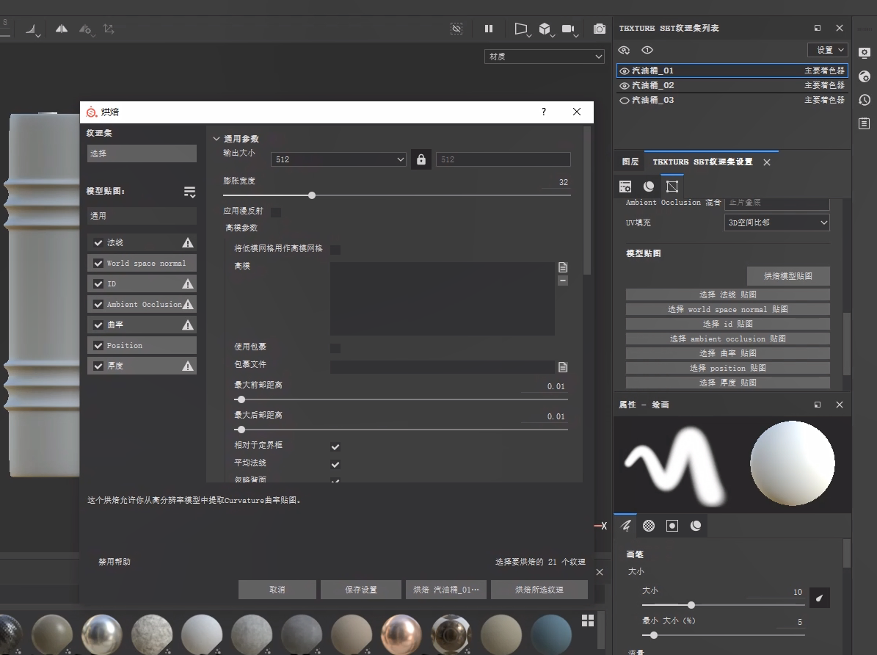
Task: Toggle the 应用漫反射 checkbox
Action: (x=276, y=212)
